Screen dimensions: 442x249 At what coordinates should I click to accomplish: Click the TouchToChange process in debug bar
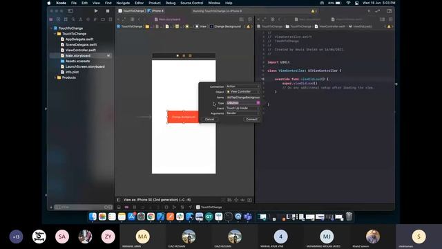(x=209, y=207)
